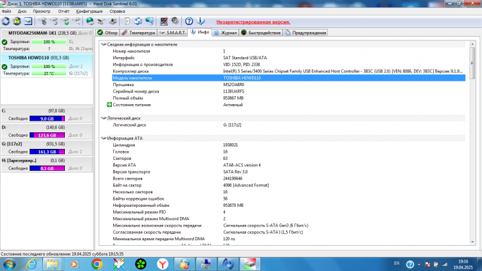
Task: Click the TOSHIBA temperature 27 °C bar
Action: tap(49, 74)
